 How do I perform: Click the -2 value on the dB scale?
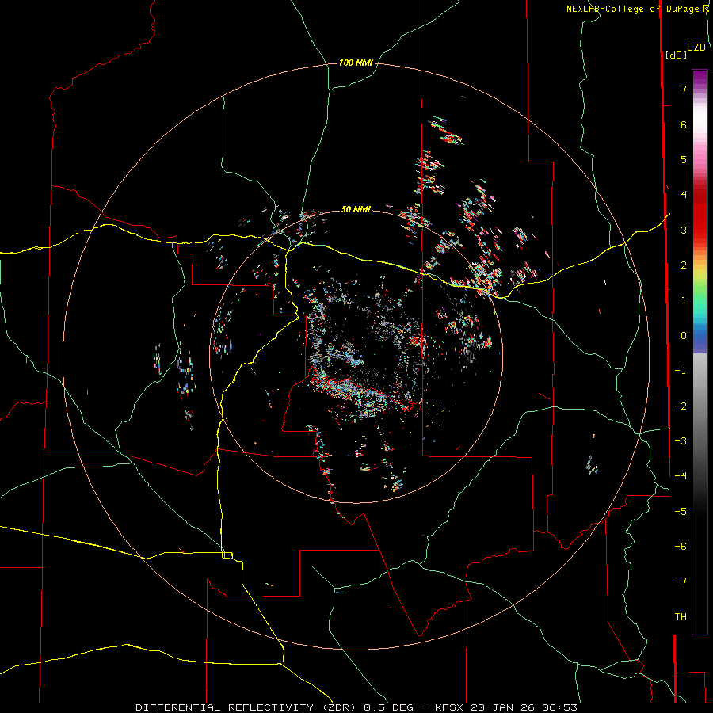pos(681,406)
